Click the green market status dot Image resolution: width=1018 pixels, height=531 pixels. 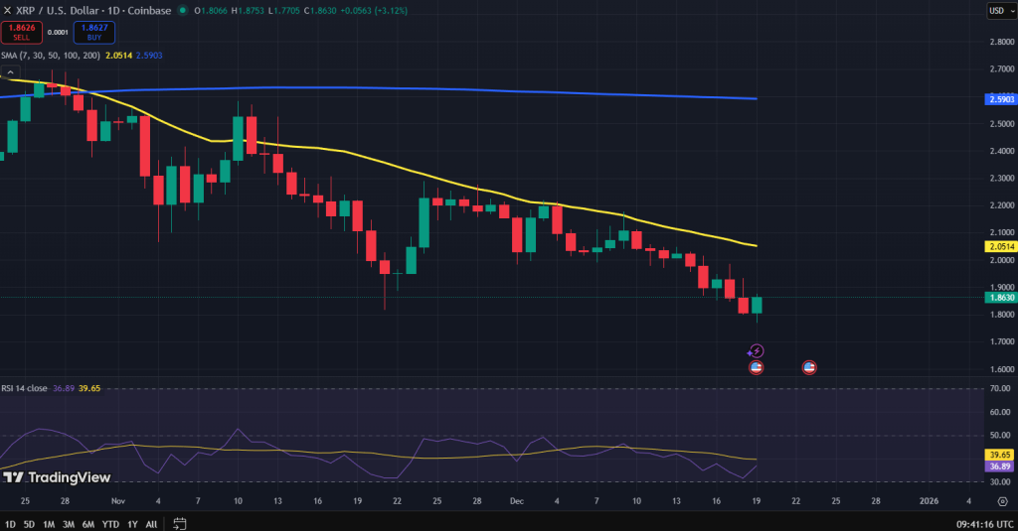click(184, 11)
